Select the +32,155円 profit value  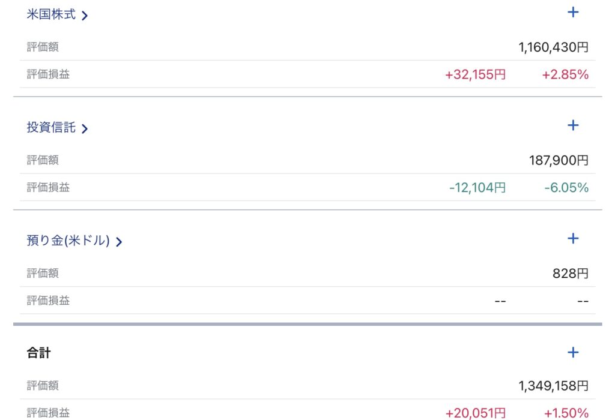click(476, 74)
